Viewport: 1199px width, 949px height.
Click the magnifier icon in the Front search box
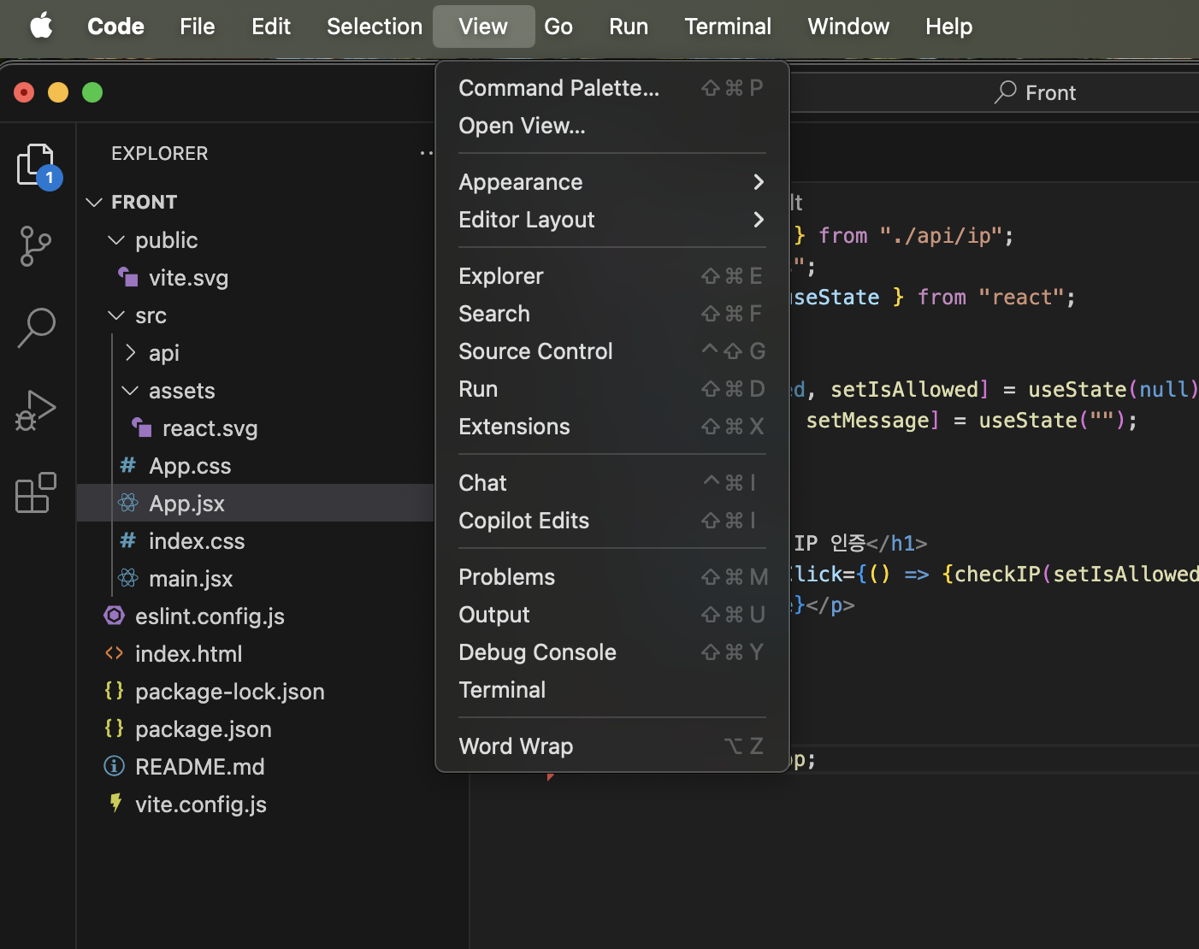point(1005,92)
